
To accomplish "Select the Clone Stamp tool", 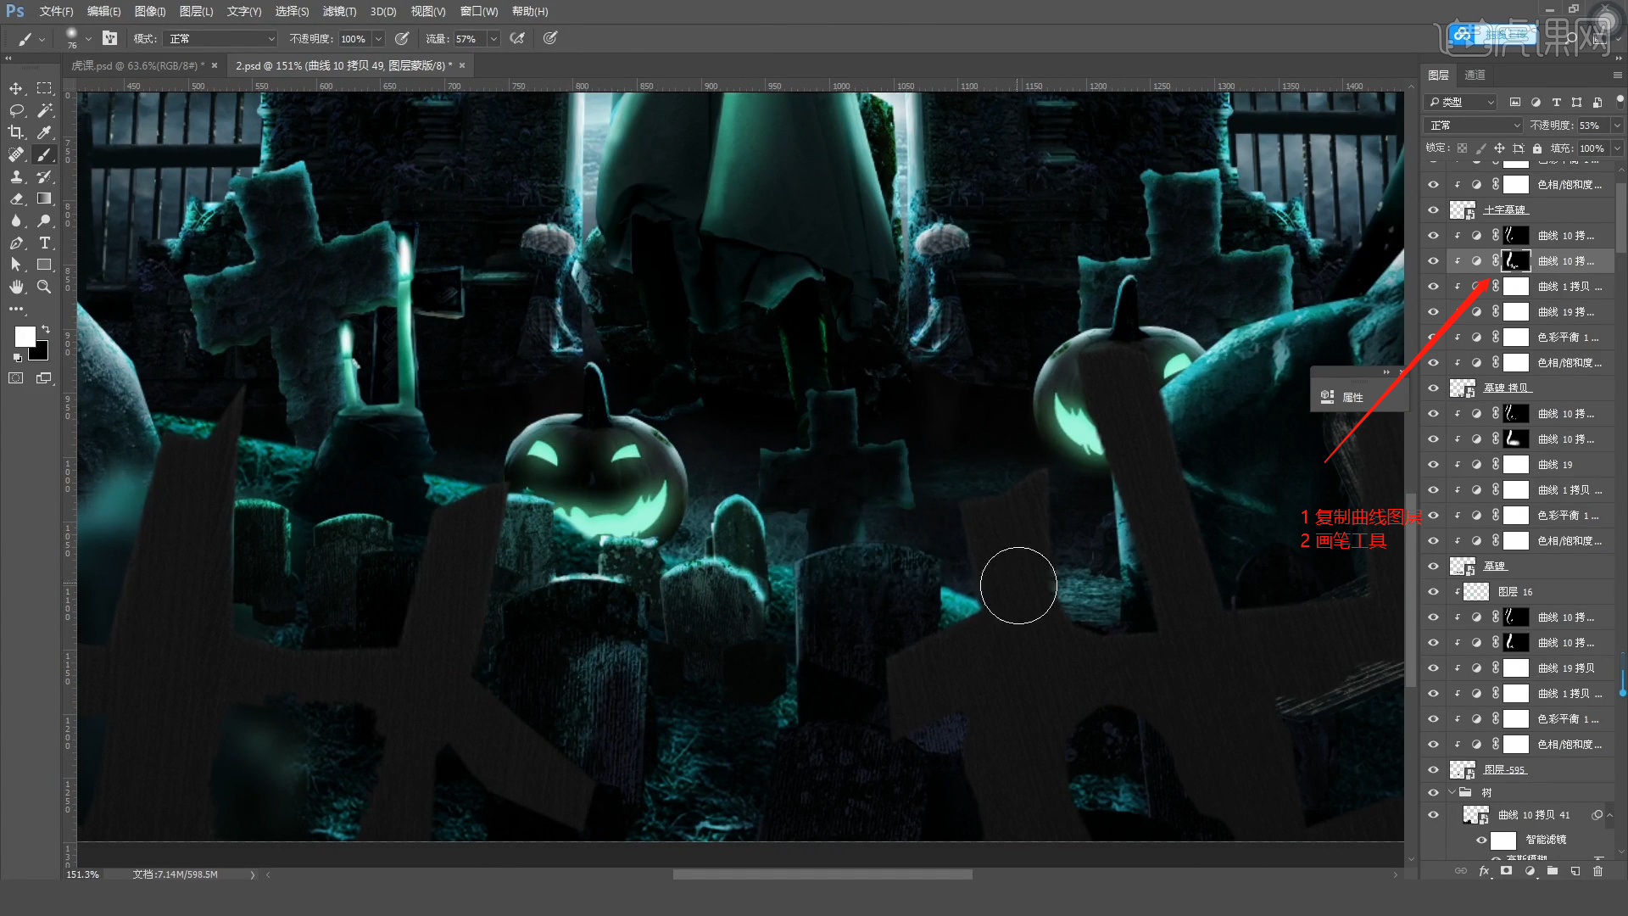I will (16, 176).
